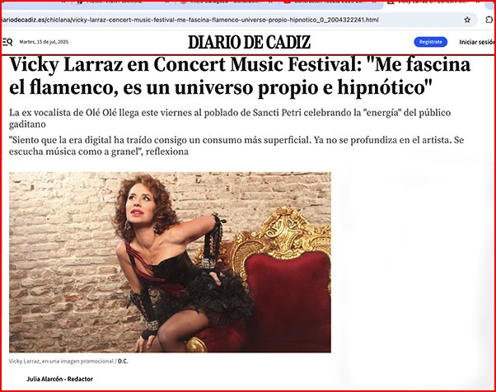Click the subtitle about Olé Olé vocalist
Screen dimensions: 496x392
click(230, 119)
